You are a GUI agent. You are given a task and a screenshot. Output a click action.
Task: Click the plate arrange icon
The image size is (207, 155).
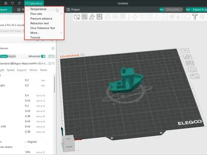(190, 63)
